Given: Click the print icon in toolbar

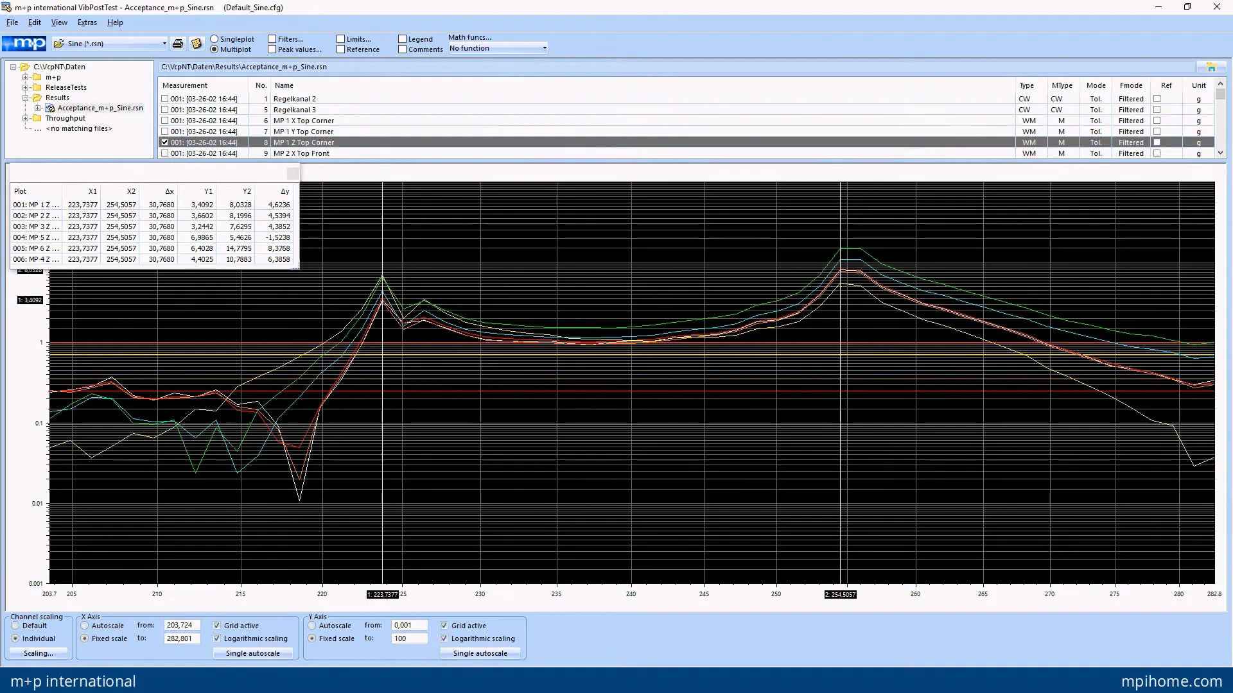Looking at the screenshot, I should point(178,44).
